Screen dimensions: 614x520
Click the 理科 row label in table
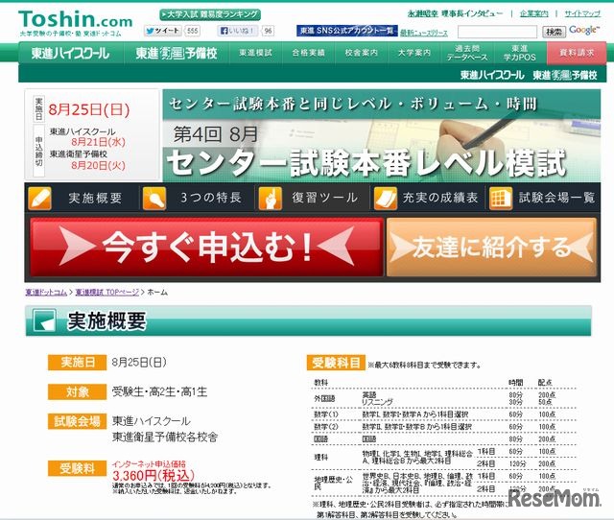click(x=320, y=458)
